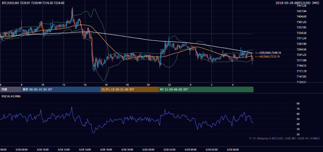Click price axis label 7147.85
This screenshot has height=152, width=323.
[302, 77]
